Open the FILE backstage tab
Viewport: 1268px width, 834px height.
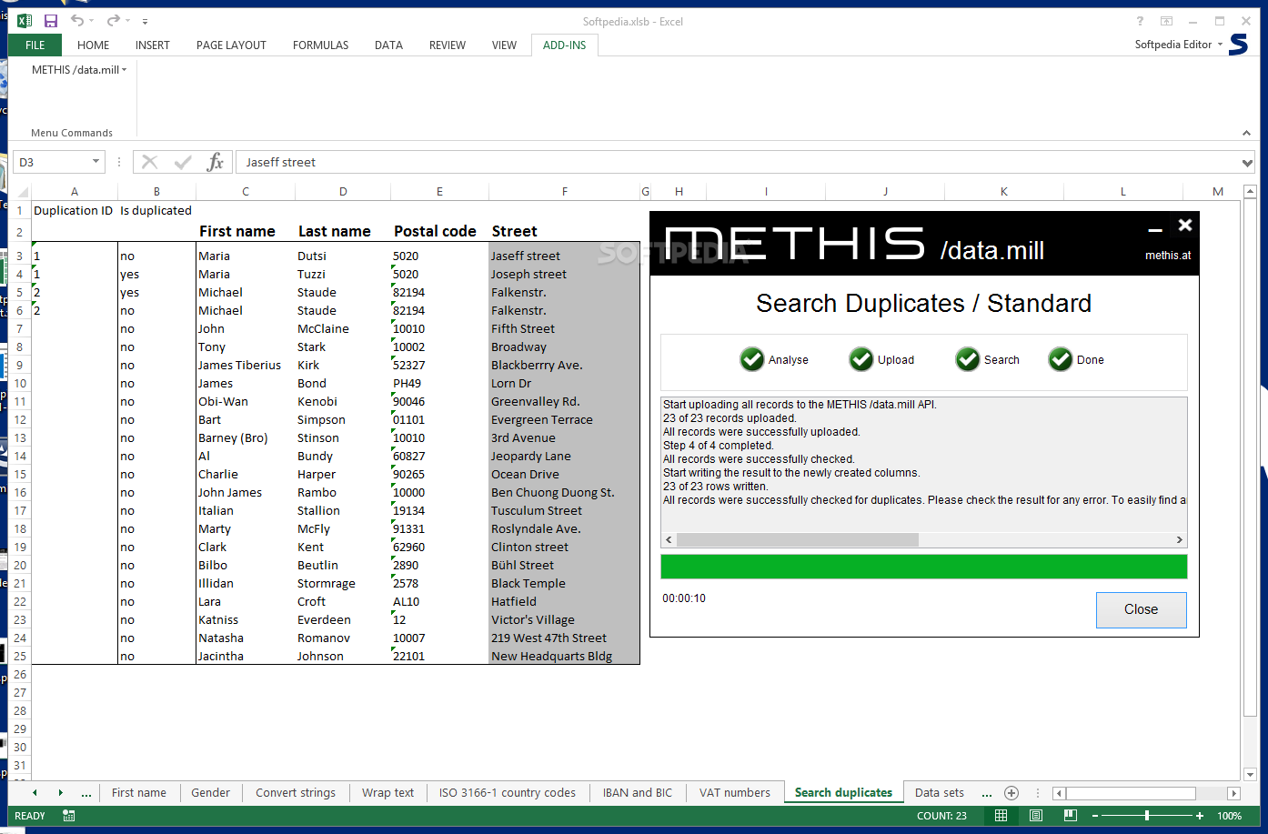(x=35, y=45)
